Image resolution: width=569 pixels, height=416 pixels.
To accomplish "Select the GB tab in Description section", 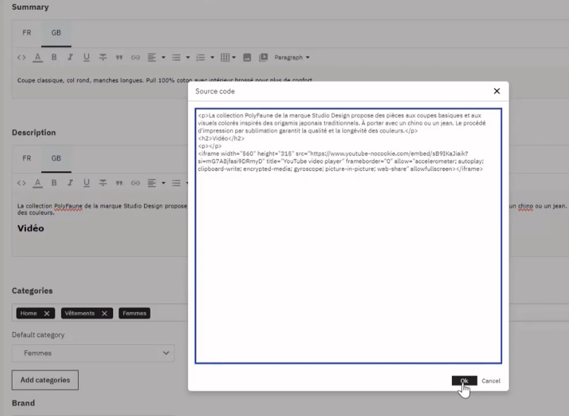I will click(x=56, y=158).
